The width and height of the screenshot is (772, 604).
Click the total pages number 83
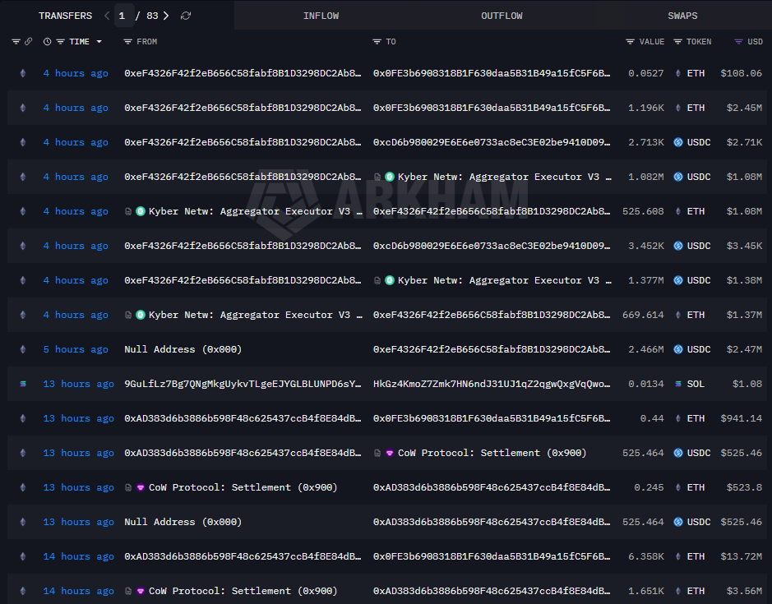152,16
